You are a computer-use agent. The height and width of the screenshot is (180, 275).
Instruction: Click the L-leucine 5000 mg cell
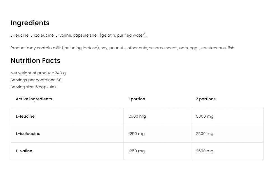(204, 116)
